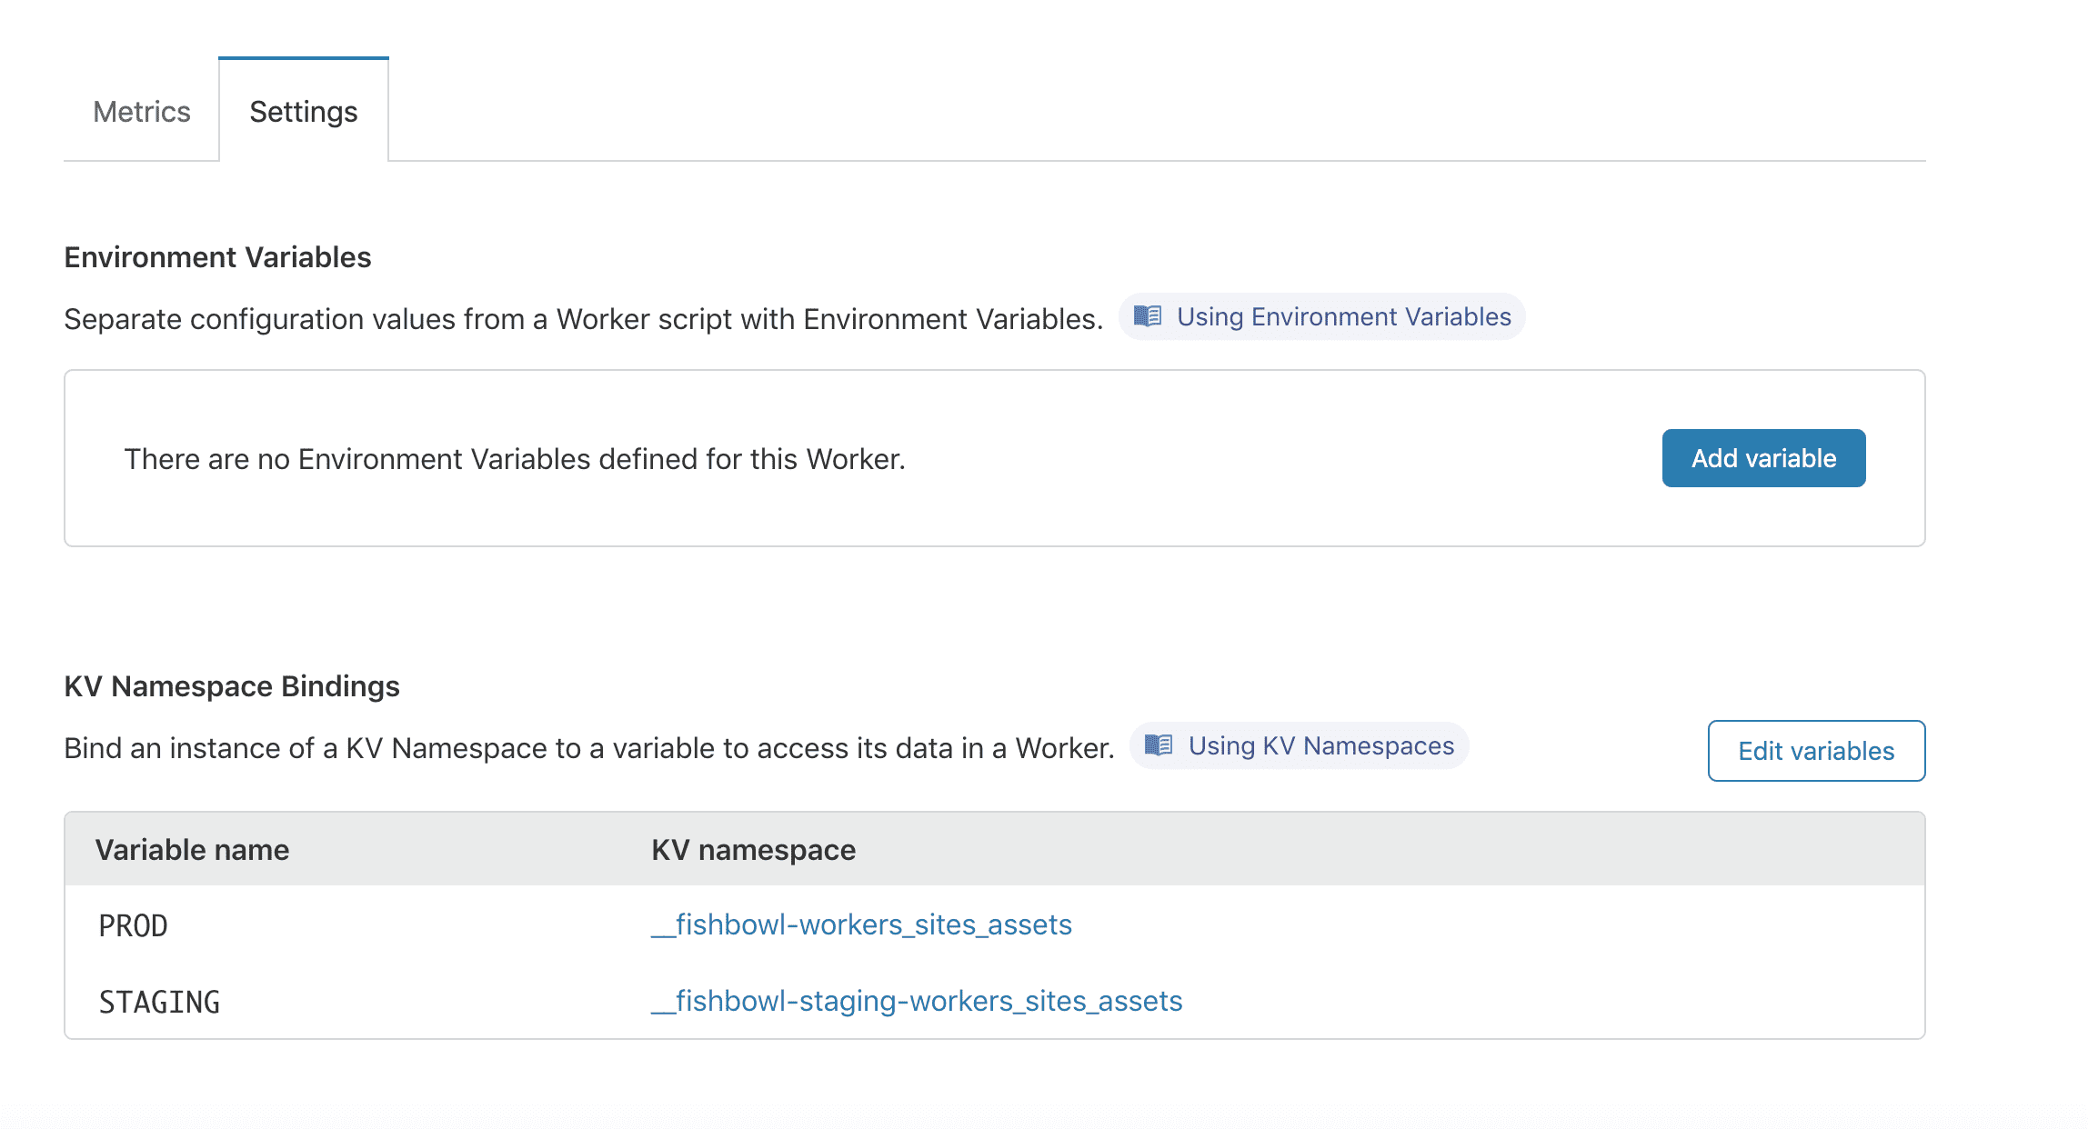Select the Settings tab
The image size is (2088, 1129).
click(304, 112)
